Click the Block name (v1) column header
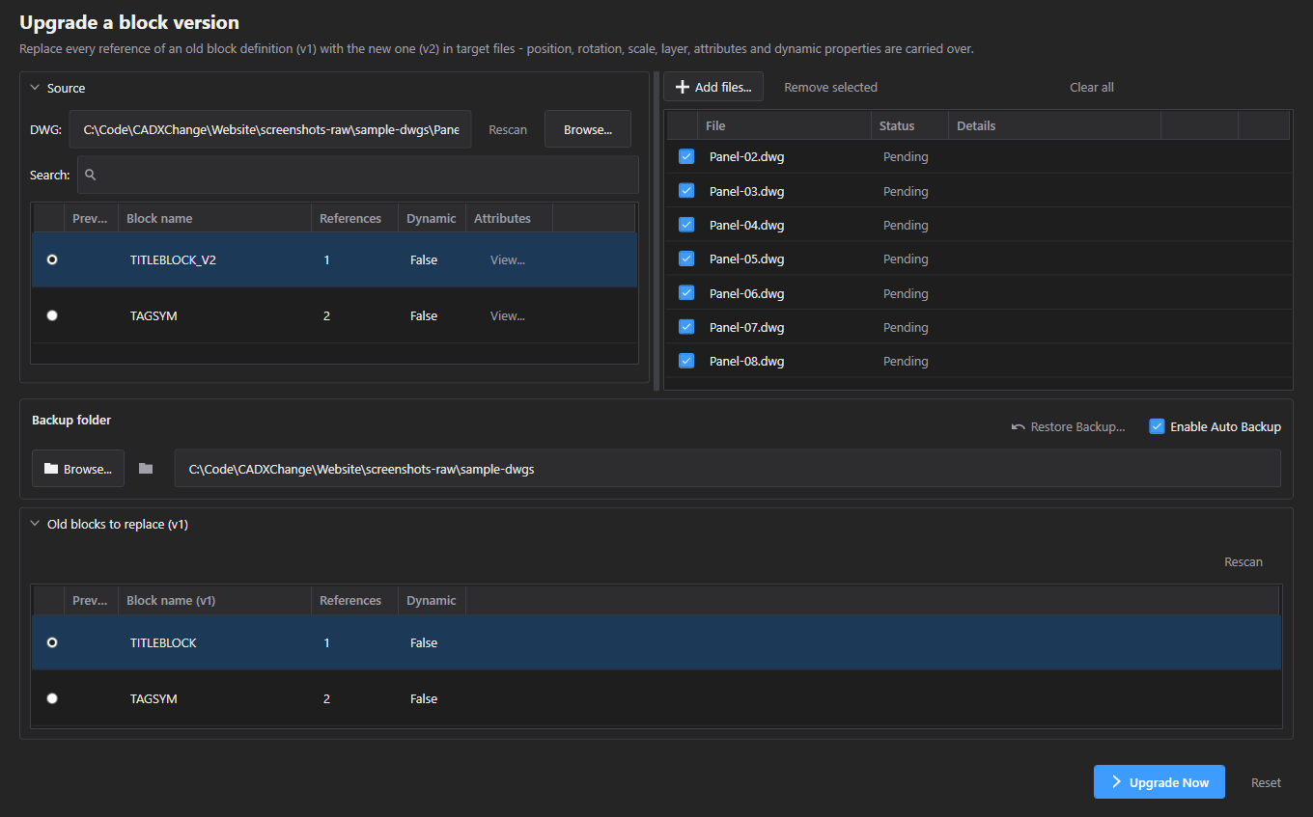1313x817 pixels. [x=214, y=600]
